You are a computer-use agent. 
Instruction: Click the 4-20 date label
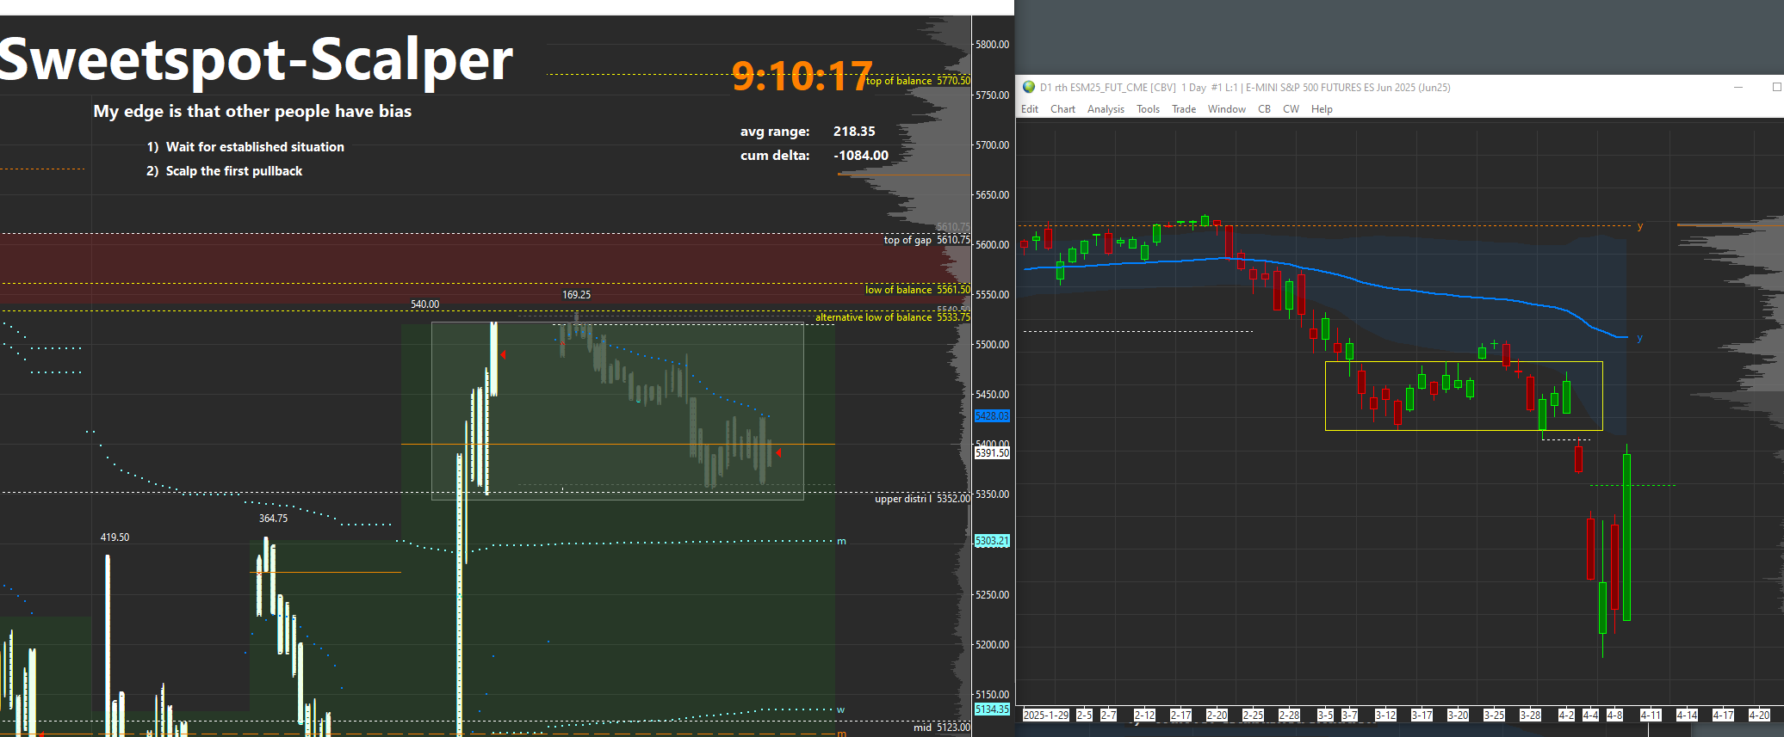[1759, 716]
